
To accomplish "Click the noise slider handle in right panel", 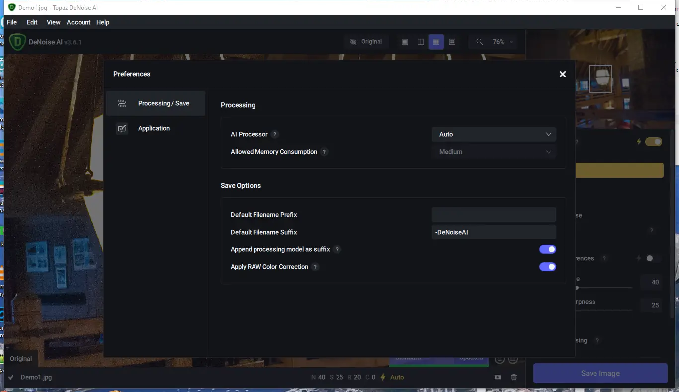I will pyautogui.click(x=577, y=287).
